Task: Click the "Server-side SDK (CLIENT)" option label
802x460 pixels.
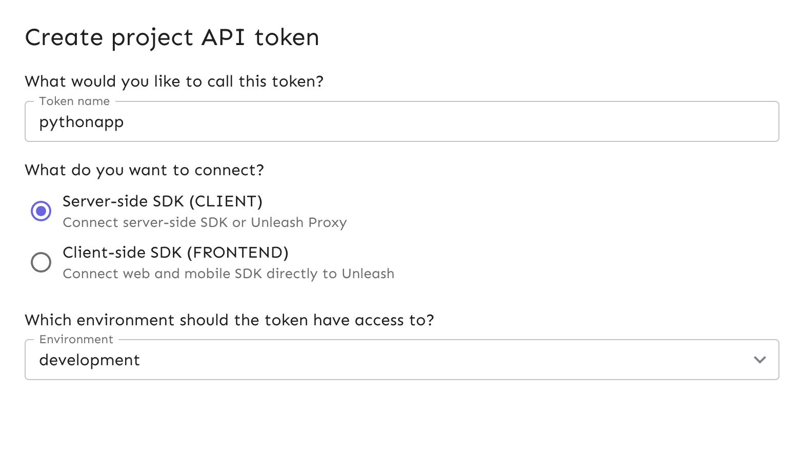Action: [163, 201]
